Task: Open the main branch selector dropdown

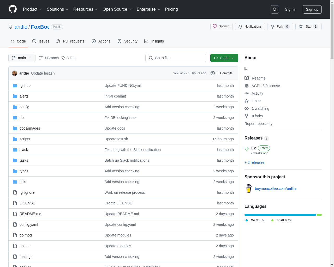Action: coord(22,58)
